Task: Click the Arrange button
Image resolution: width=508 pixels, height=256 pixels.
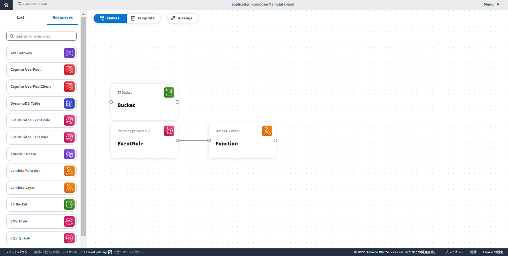Action: pyautogui.click(x=182, y=18)
